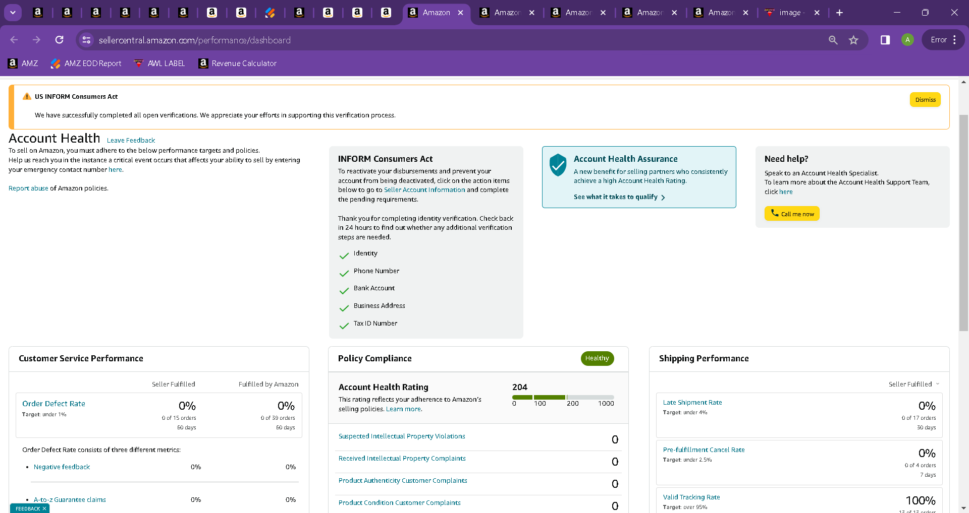This screenshot has width=969, height=513.
Task: Switch to the last Amazon tab before image
Action: click(721, 13)
